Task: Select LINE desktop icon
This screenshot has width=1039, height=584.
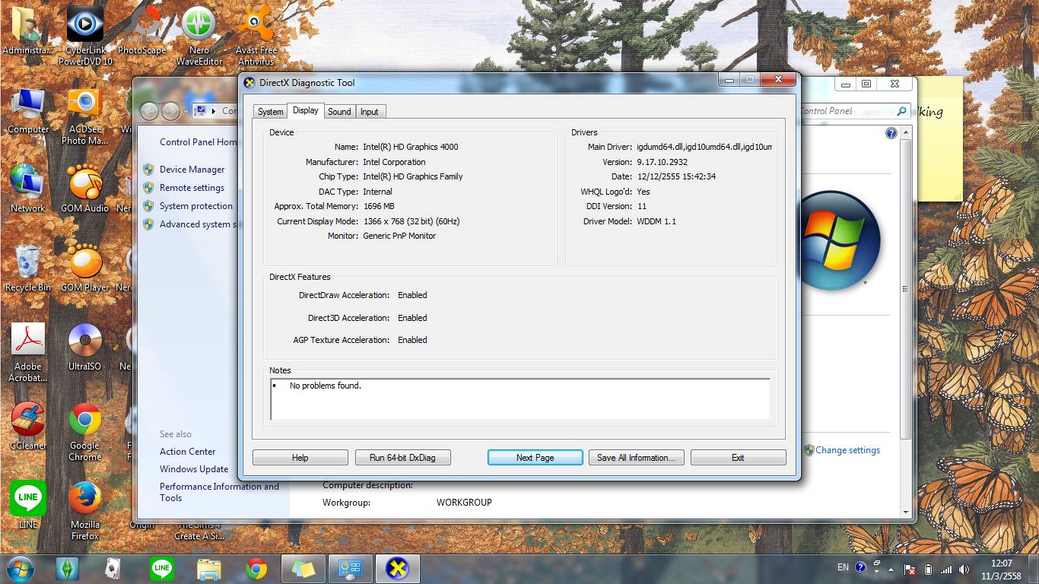Action: pos(28,505)
